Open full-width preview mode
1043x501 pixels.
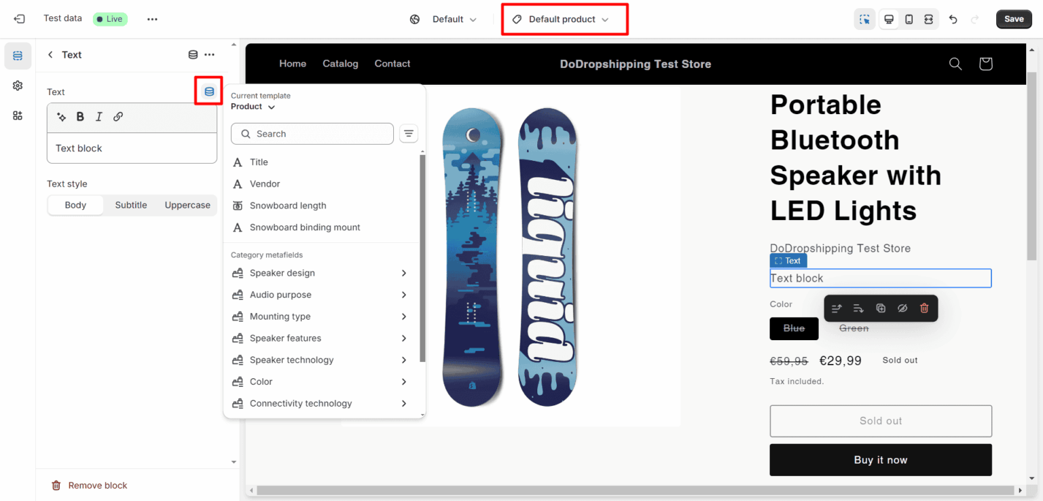[x=929, y=19]
